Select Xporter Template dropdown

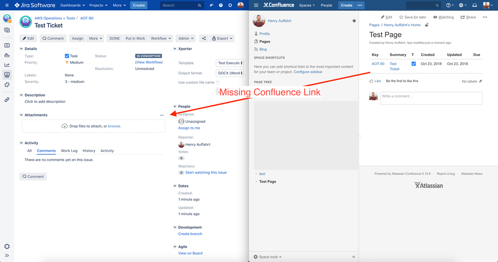point(230,63)
